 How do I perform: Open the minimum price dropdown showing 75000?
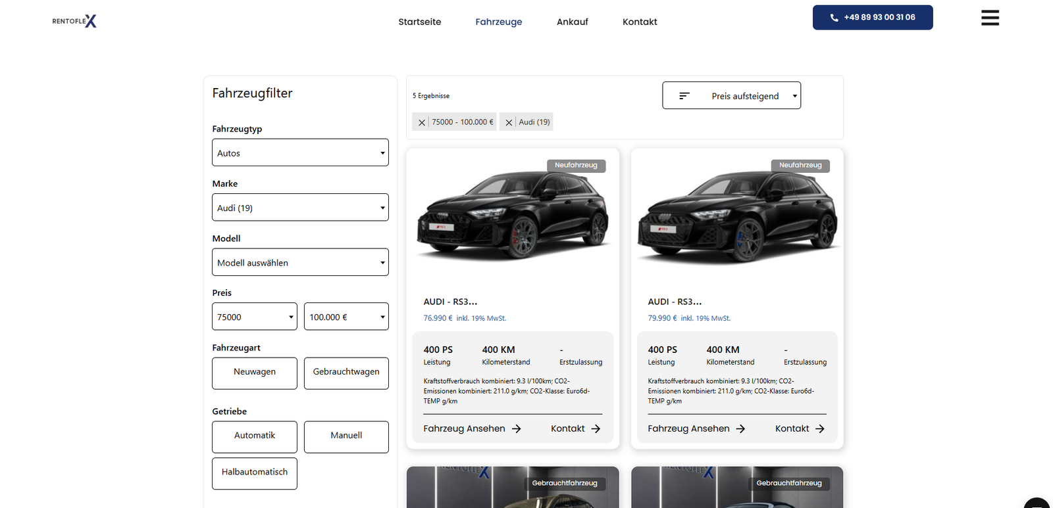pyautogui.click(x=255, y=317)
